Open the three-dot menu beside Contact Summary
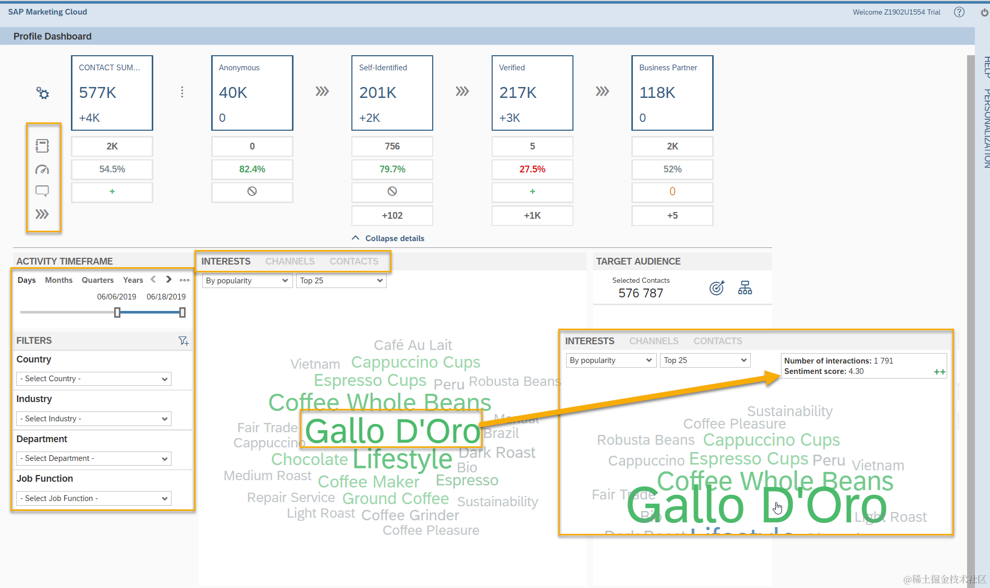Viewport: 990px width, 588px height. pos(182,92)
